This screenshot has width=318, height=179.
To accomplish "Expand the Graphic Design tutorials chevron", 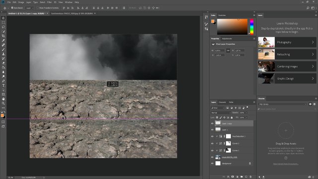I will (313, 79).
